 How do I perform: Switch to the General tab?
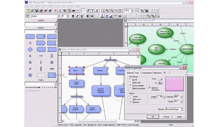[x=130, y=73]
